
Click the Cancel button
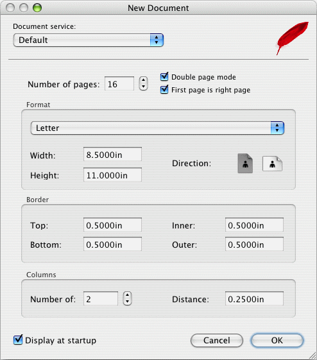(x=217, y=341)
